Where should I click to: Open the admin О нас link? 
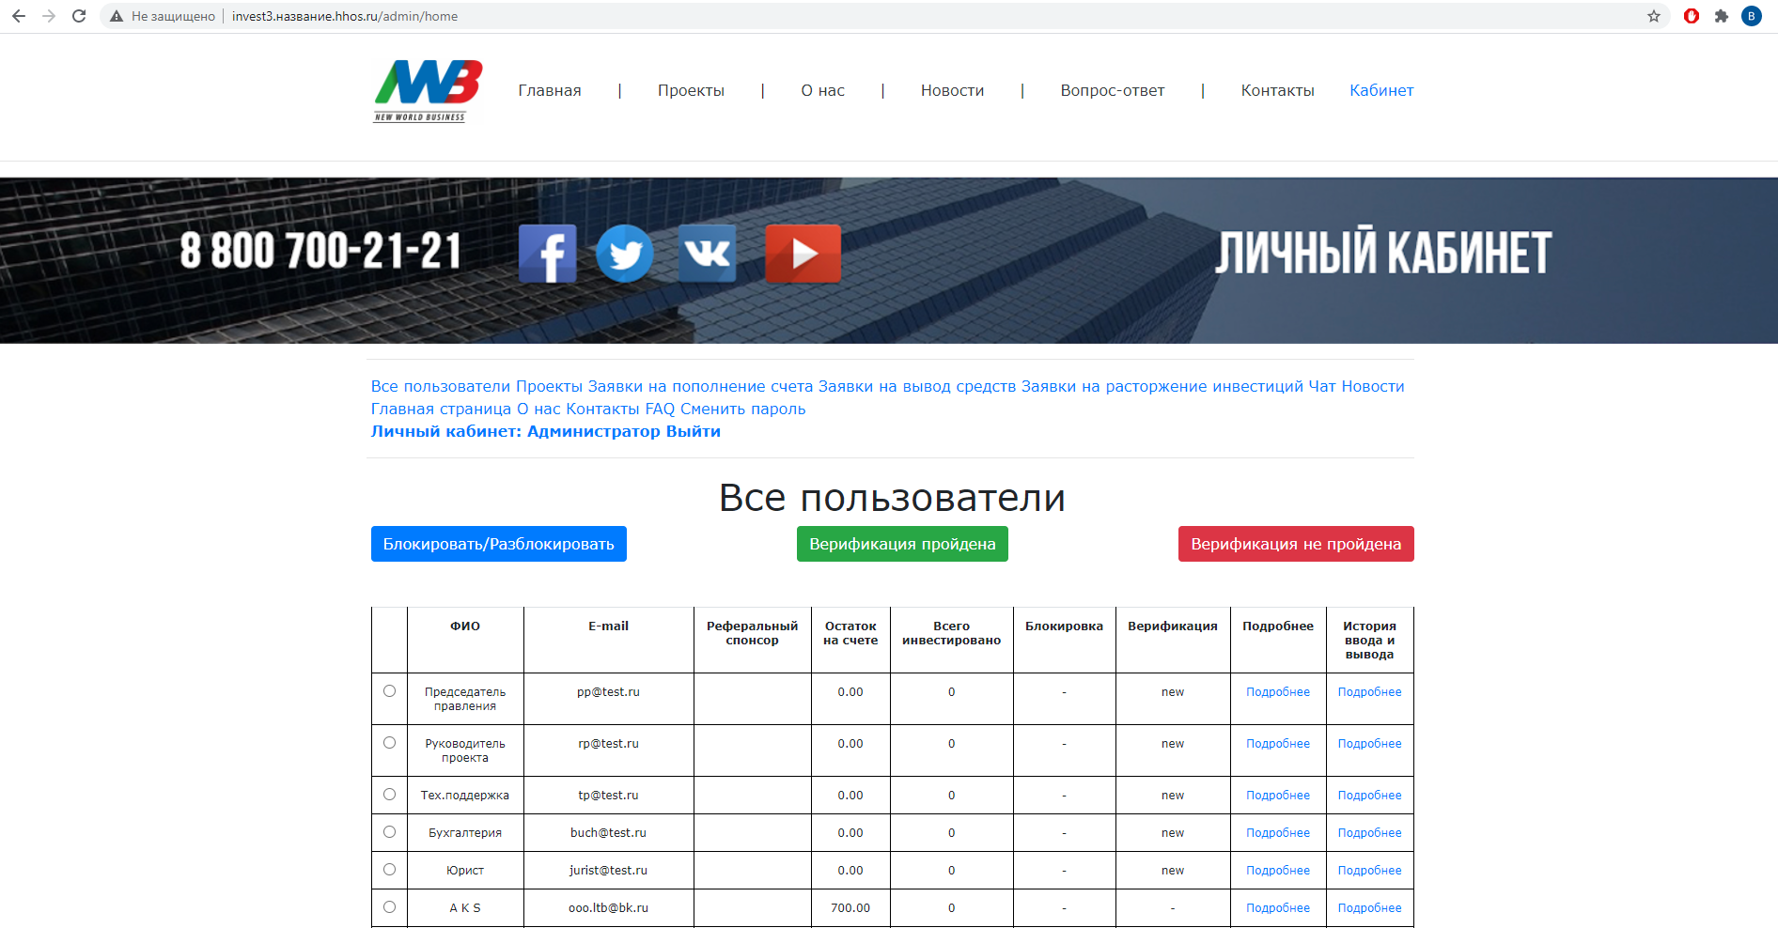(x=538, y=409)
